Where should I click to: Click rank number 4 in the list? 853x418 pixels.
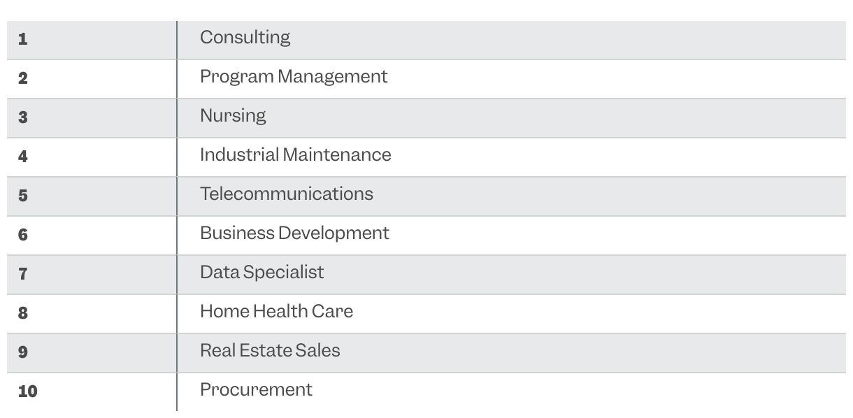23,157
